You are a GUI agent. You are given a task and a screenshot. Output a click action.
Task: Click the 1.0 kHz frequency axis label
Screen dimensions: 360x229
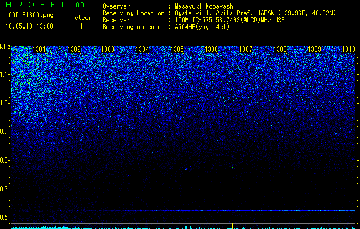[5, 103]
